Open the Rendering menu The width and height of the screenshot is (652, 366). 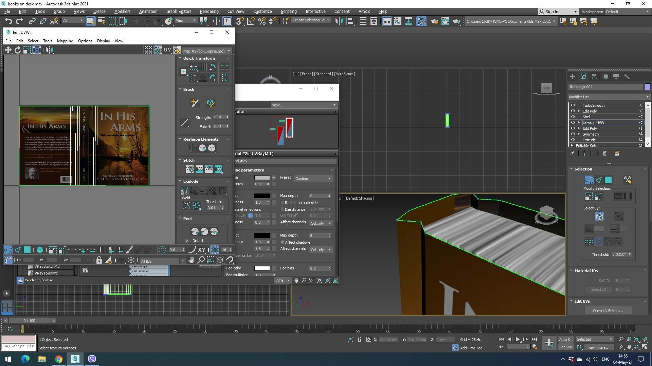click(x=209, y=11)
